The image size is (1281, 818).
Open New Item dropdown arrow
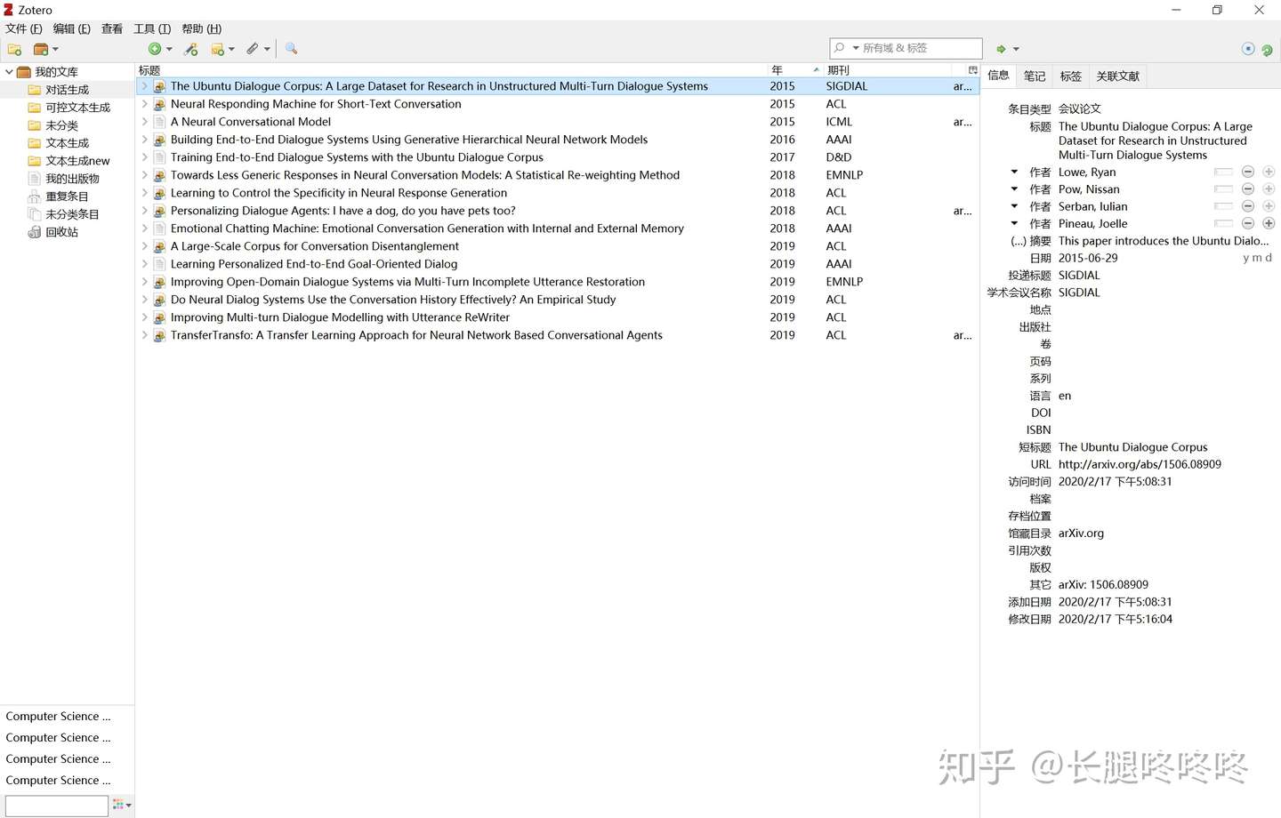(x=169, y=50)
